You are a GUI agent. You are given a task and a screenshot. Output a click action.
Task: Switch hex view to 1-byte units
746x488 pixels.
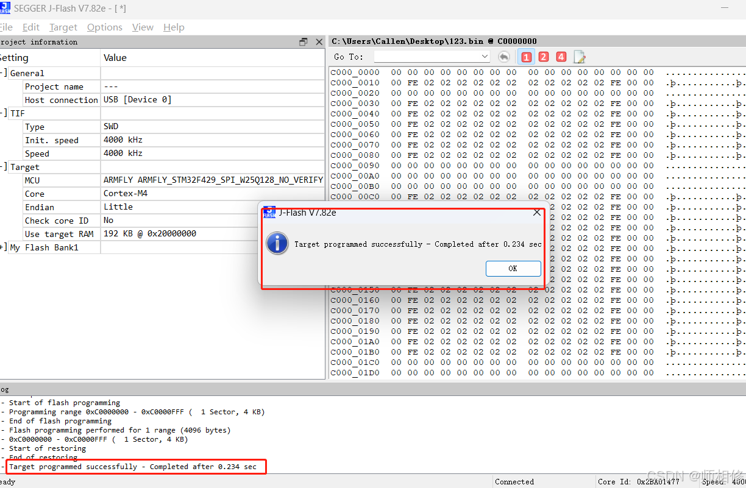[x=527, y=57]
